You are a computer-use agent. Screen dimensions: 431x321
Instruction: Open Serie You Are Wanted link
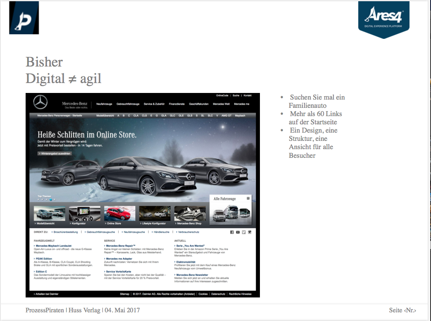[x=190, y=246]
